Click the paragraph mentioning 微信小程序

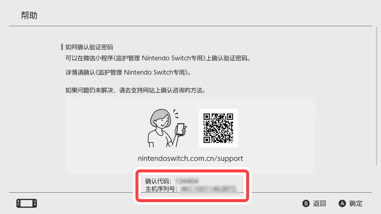coord(158,58)
